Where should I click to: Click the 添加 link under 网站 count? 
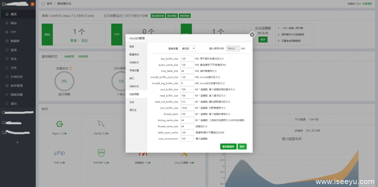[x=85, y=41]
